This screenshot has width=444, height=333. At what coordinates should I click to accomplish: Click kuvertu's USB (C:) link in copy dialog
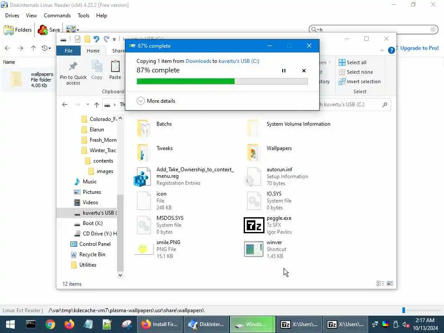click(x=239, y=61)
